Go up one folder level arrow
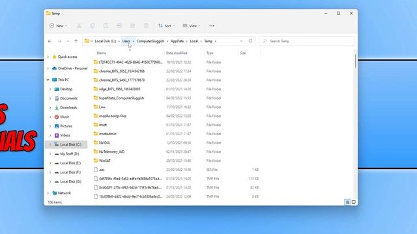 (x=76, y=41)
